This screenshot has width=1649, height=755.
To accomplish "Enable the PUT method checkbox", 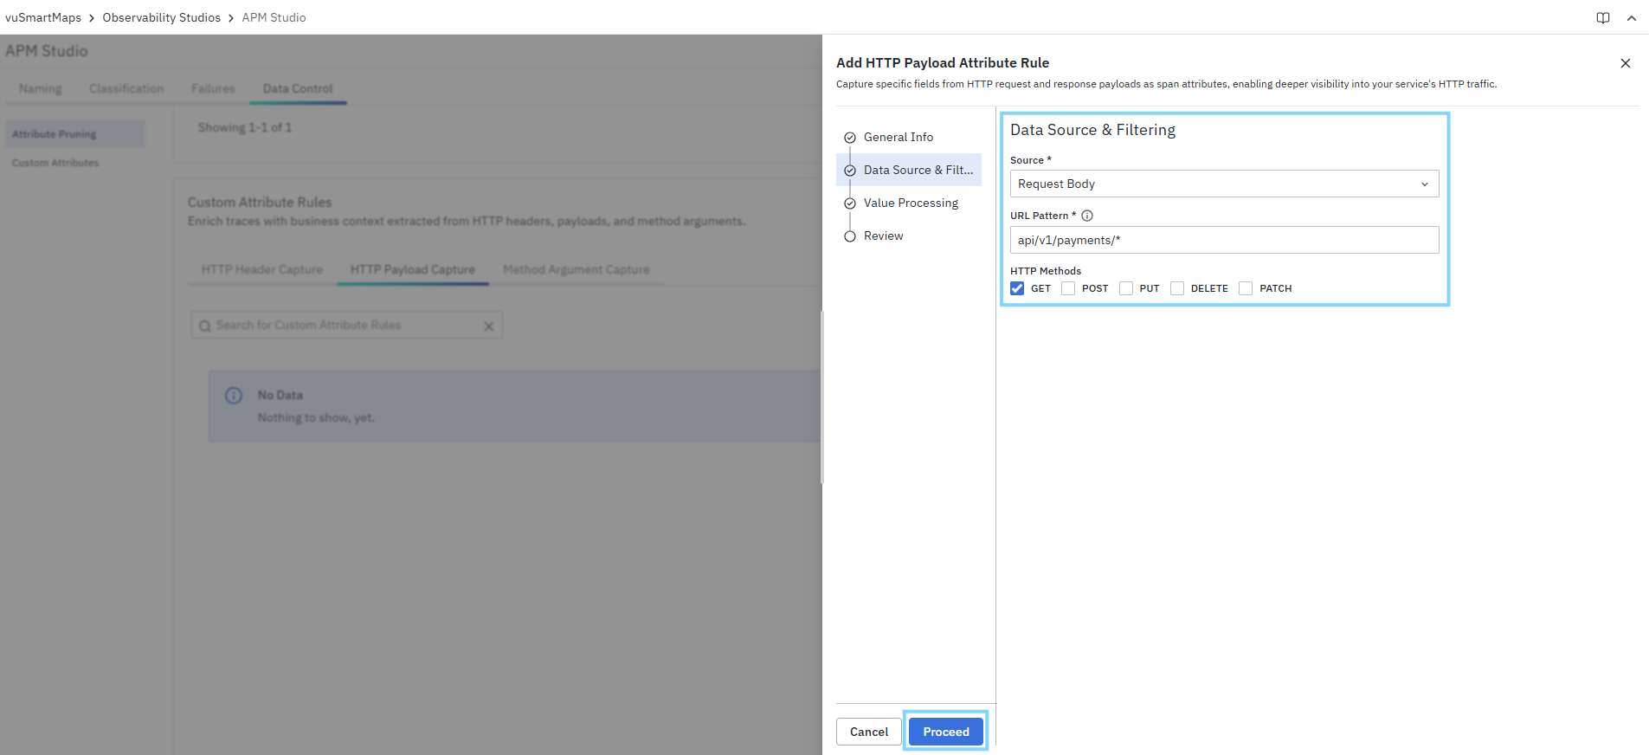I will [1126, 288].
